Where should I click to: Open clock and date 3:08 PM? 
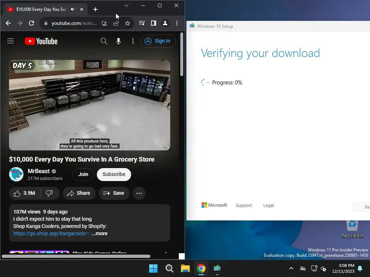(343, 268)
